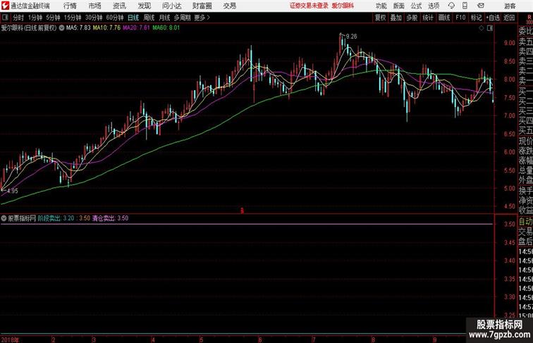Switch to 月线 monthly period

tap(164, 18)
